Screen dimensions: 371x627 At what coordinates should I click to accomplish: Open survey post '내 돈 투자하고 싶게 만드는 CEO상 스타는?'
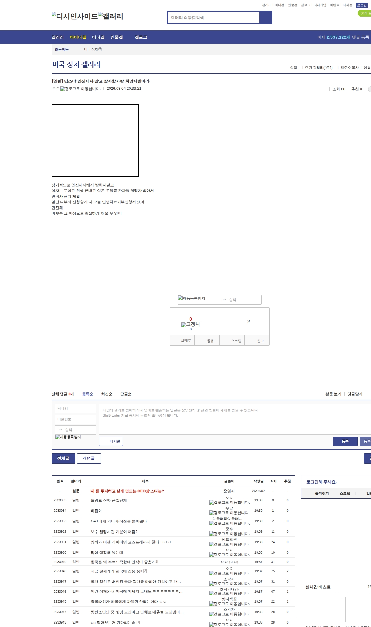127,491
